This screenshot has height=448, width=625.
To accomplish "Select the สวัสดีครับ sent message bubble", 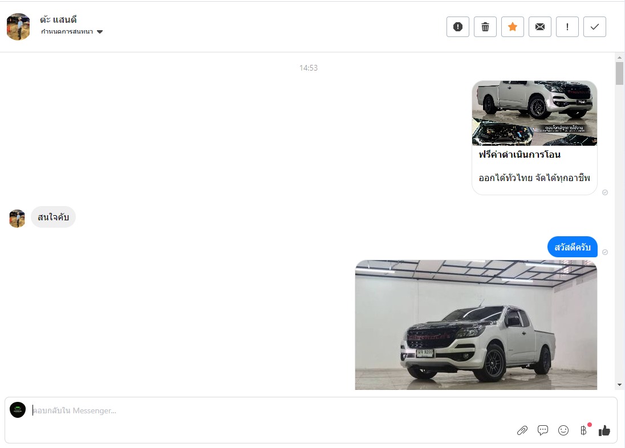I will (x=573, y=247).
